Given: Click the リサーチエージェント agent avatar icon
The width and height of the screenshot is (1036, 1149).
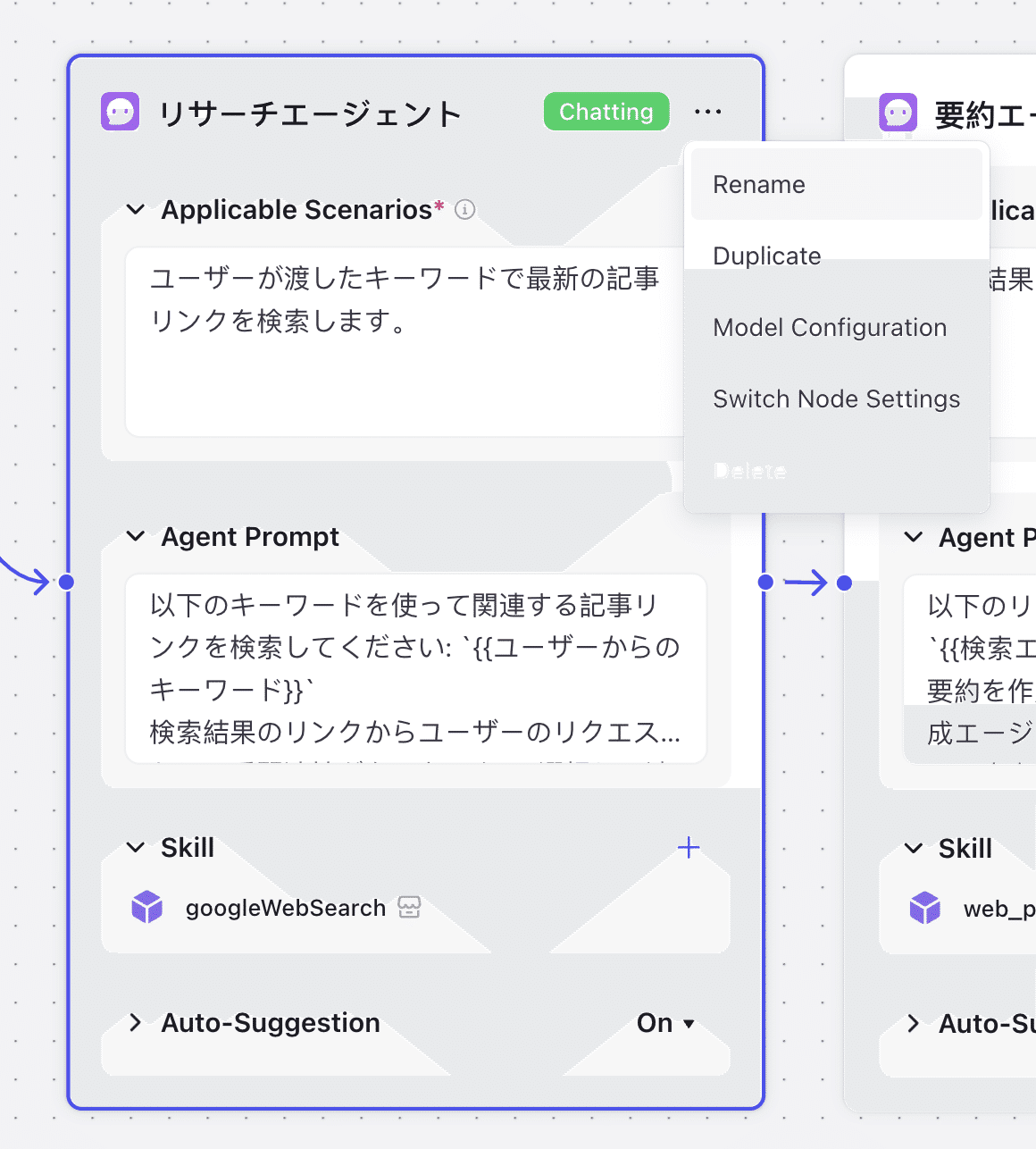Looking at the screenshot, I should click(x=120, y=113).
